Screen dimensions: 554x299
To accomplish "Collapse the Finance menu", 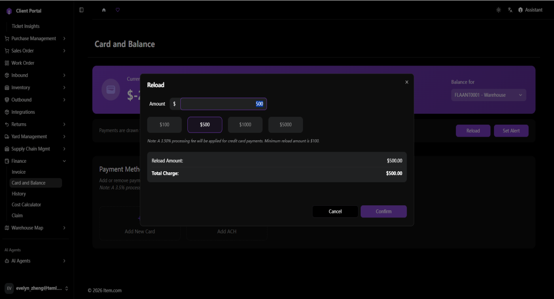I will pyautogui.click(x=36, y=161).
